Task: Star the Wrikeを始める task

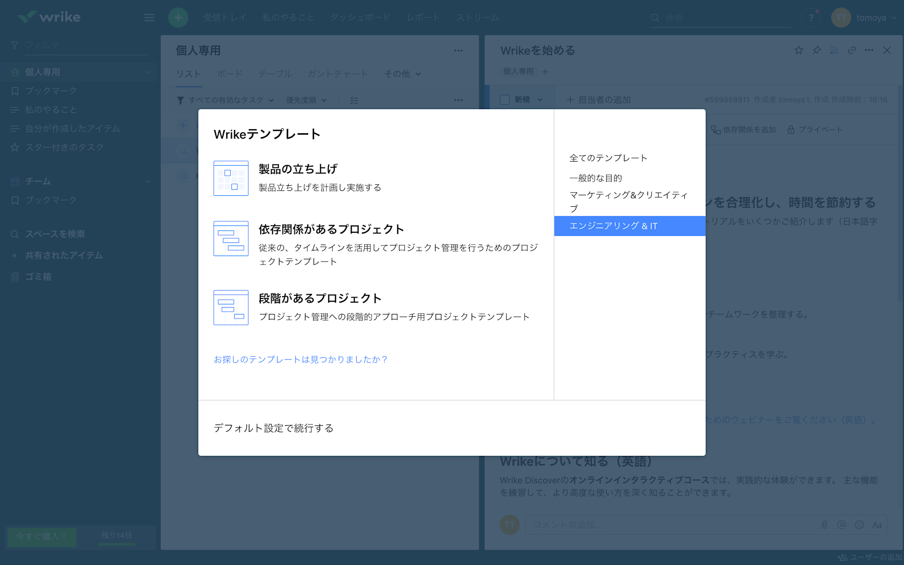Action: [x=799, y=50]
